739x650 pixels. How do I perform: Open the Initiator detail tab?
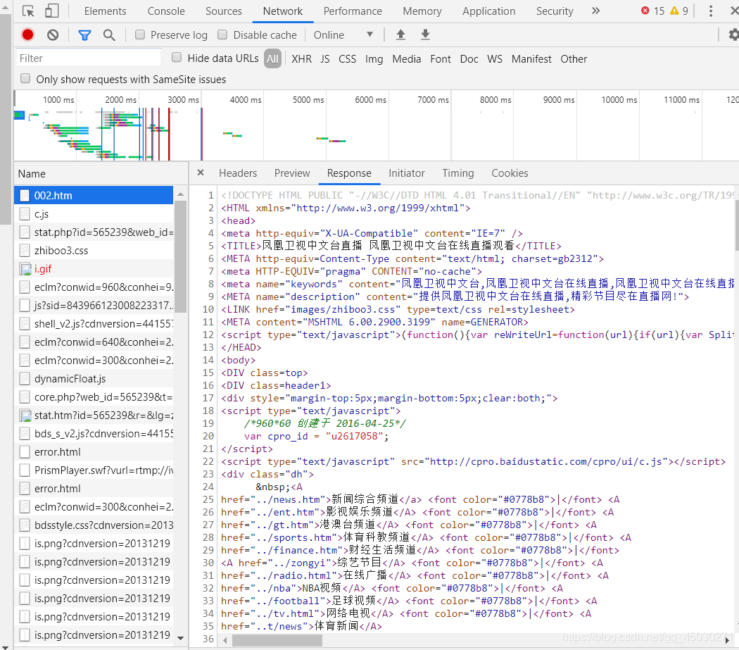tap(407, 173)
